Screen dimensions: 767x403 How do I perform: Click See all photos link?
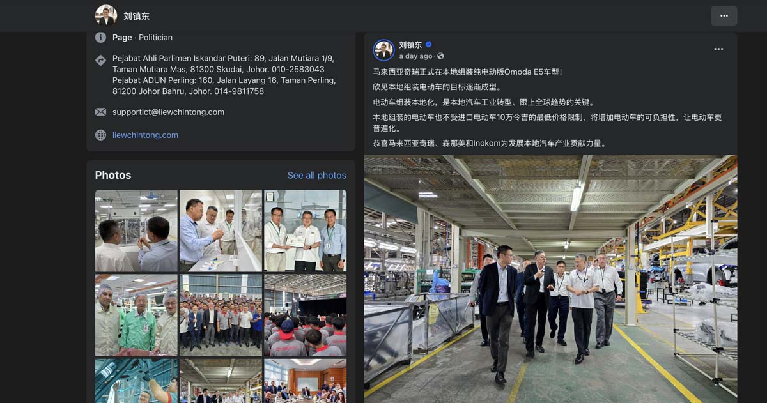pyautogui.click(x=316, y=175)
